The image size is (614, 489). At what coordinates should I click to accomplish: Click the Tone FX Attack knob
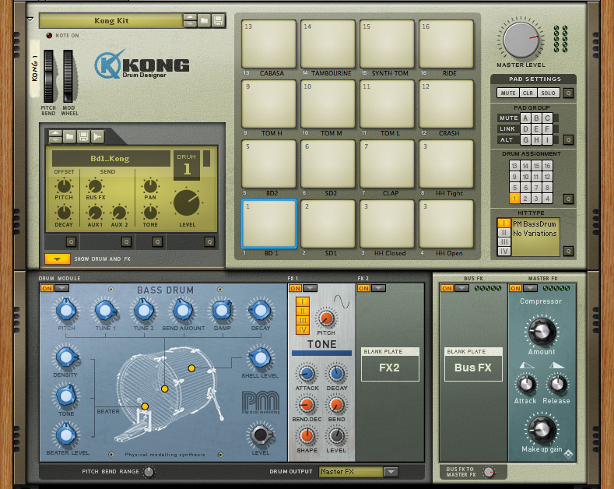click(x=307, y=374)
